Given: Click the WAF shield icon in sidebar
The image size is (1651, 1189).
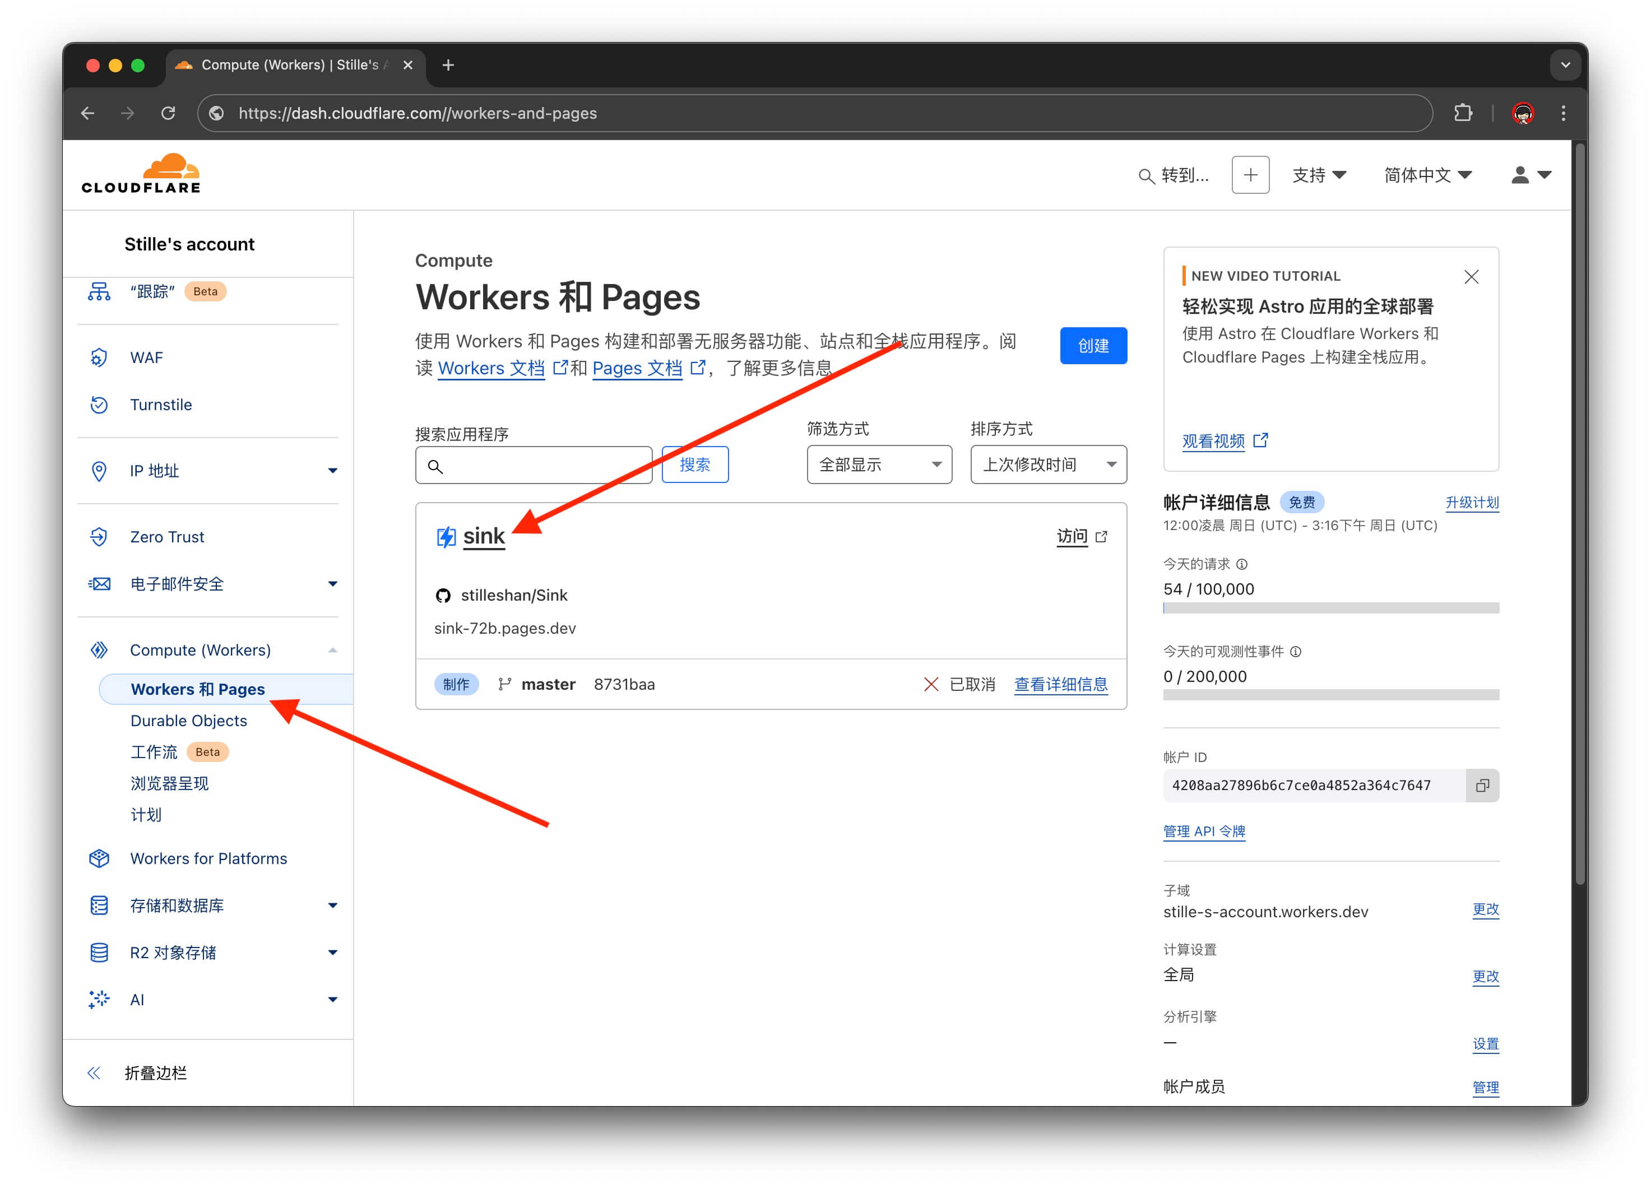Looking at the screenshot, I should tap(99, 357).
